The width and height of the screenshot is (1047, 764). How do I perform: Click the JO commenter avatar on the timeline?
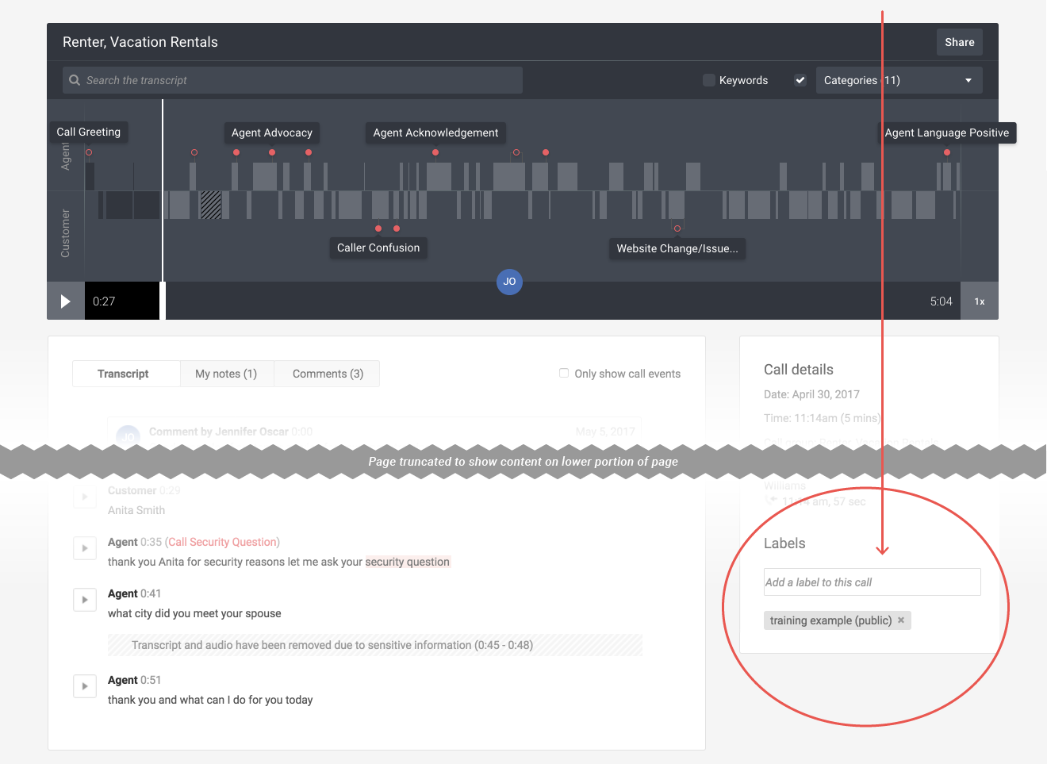(510, 282)
